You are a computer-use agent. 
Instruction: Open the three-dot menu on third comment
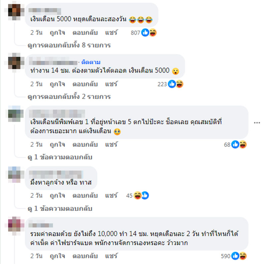[x=257, y=123]
